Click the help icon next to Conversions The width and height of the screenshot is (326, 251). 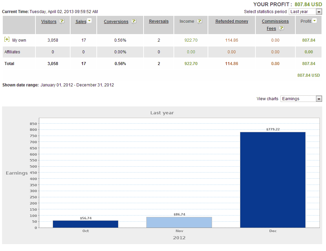[134, 21]
